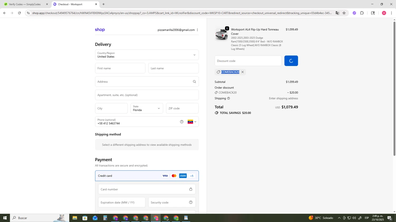Click the American Express logo

coord(183,176)
